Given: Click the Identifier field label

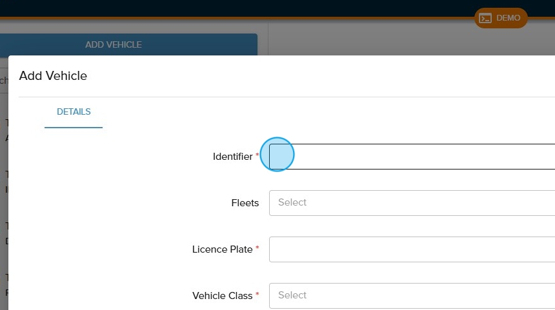Looking at the screenshot, I should (232, 157).
